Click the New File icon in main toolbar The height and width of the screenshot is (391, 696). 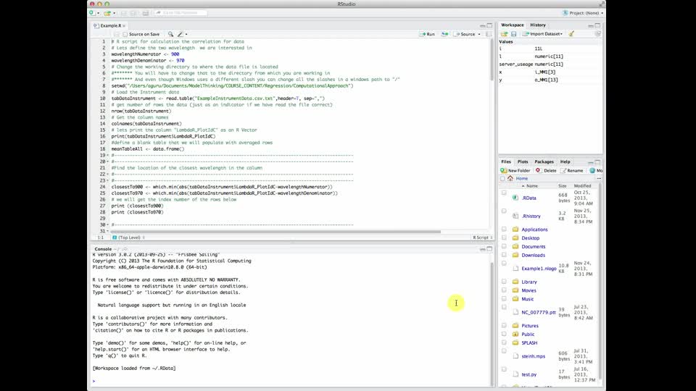coord(92,13)
